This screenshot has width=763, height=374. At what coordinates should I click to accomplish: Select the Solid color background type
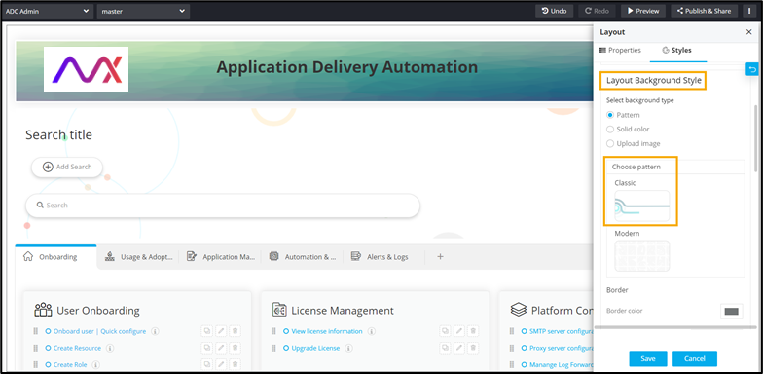[x=610, y=129]
